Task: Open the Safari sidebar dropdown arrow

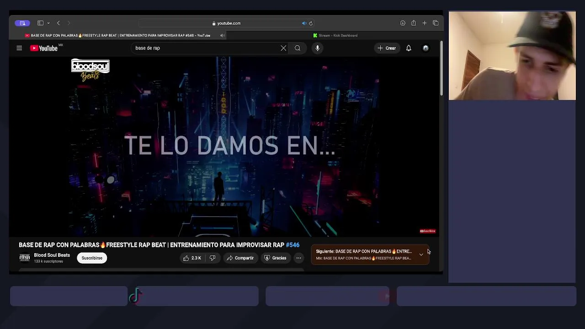Action: point(48,23)
